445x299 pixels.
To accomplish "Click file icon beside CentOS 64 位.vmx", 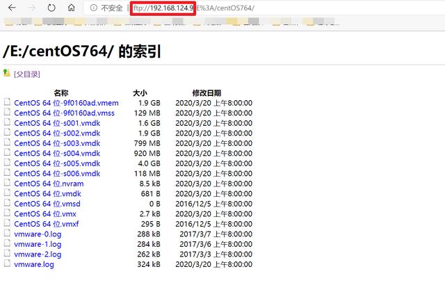I will 7,213.
